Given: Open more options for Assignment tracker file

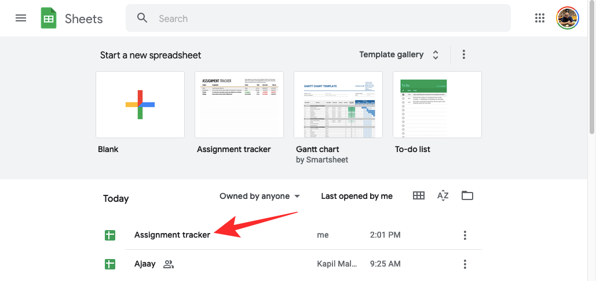Looking at the screenshot, I should [x=465, y=235].
